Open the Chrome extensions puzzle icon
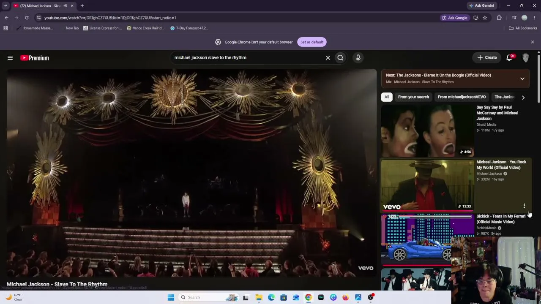This screenshot has height=304, width=541. (499, 18)
